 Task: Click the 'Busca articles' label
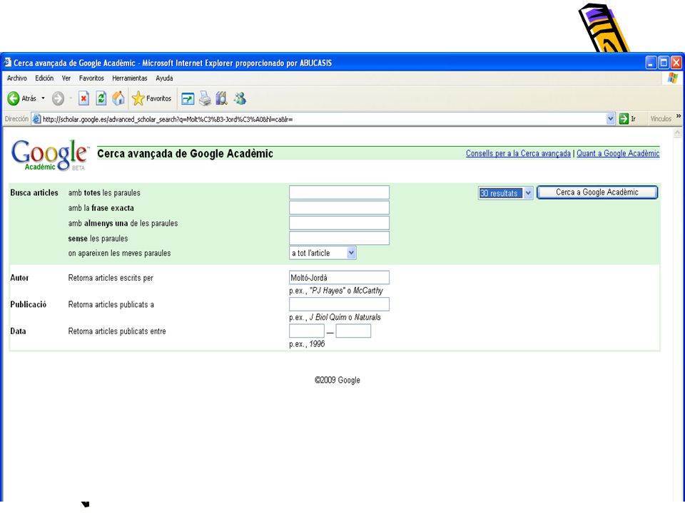34,192
